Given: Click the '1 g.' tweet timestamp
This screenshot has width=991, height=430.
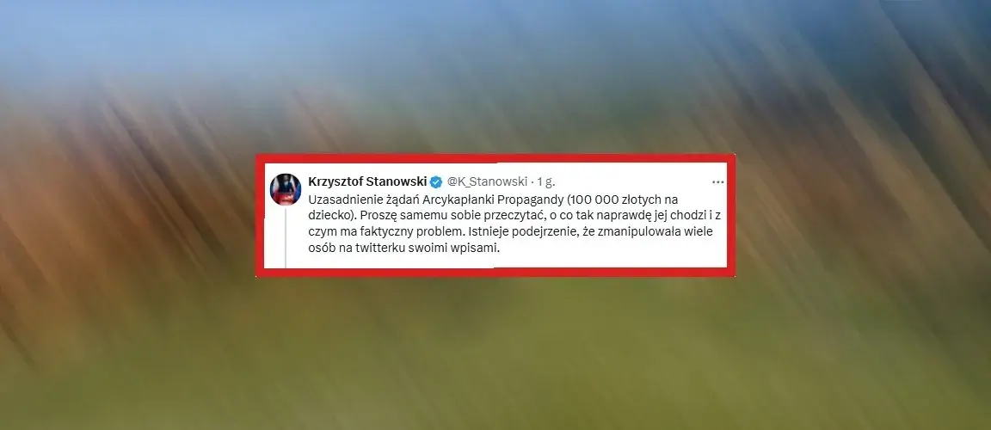Looking at the screenshot, I should click(x=546, y=181).
